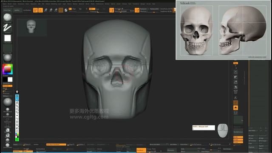Open the Alpha menu

pyautogui.click(x=5, y=4)
